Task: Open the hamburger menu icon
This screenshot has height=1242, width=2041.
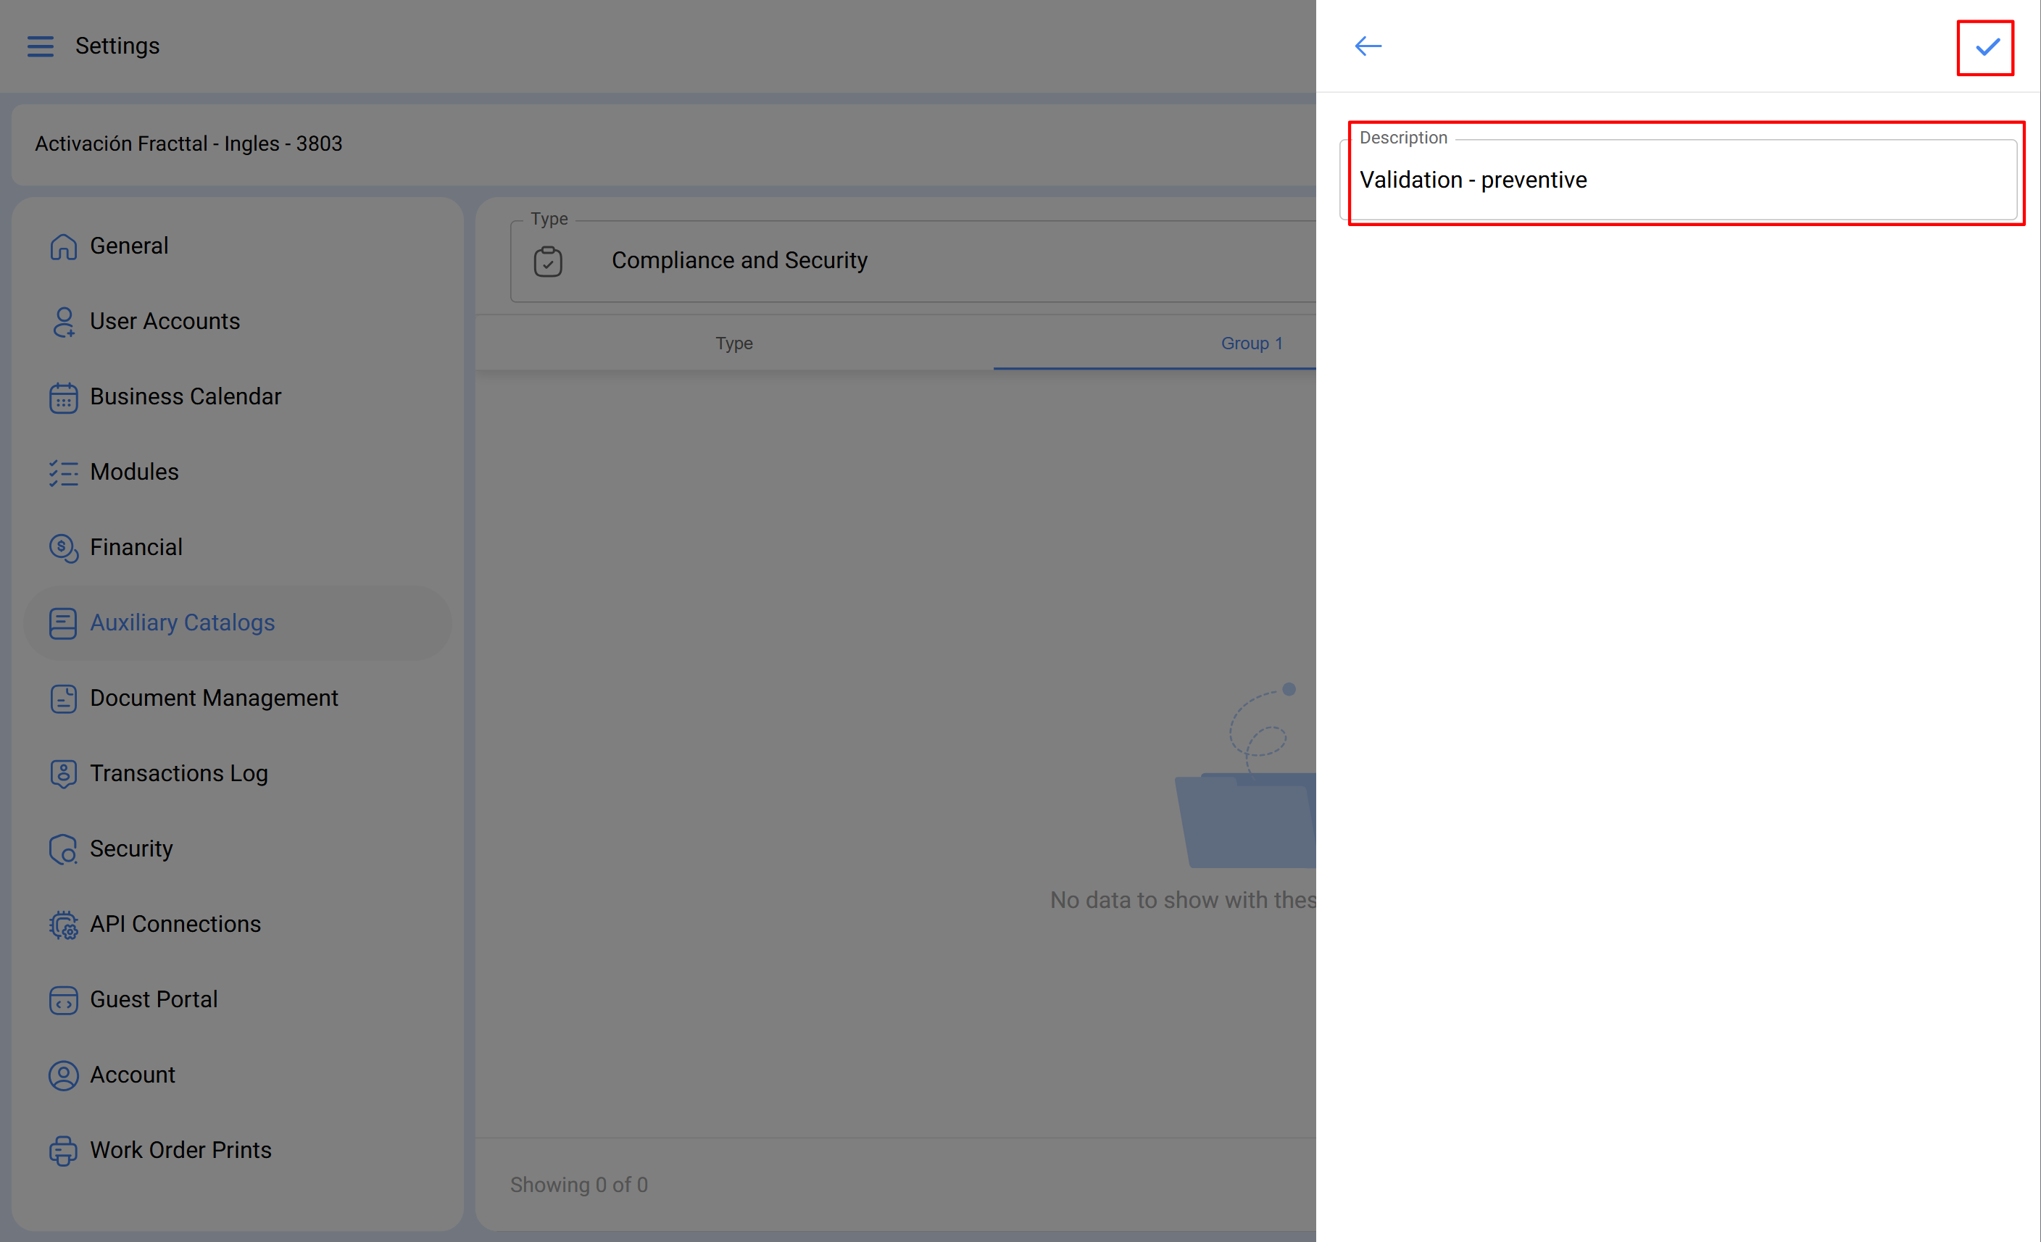Action: (x=40, y=46)
